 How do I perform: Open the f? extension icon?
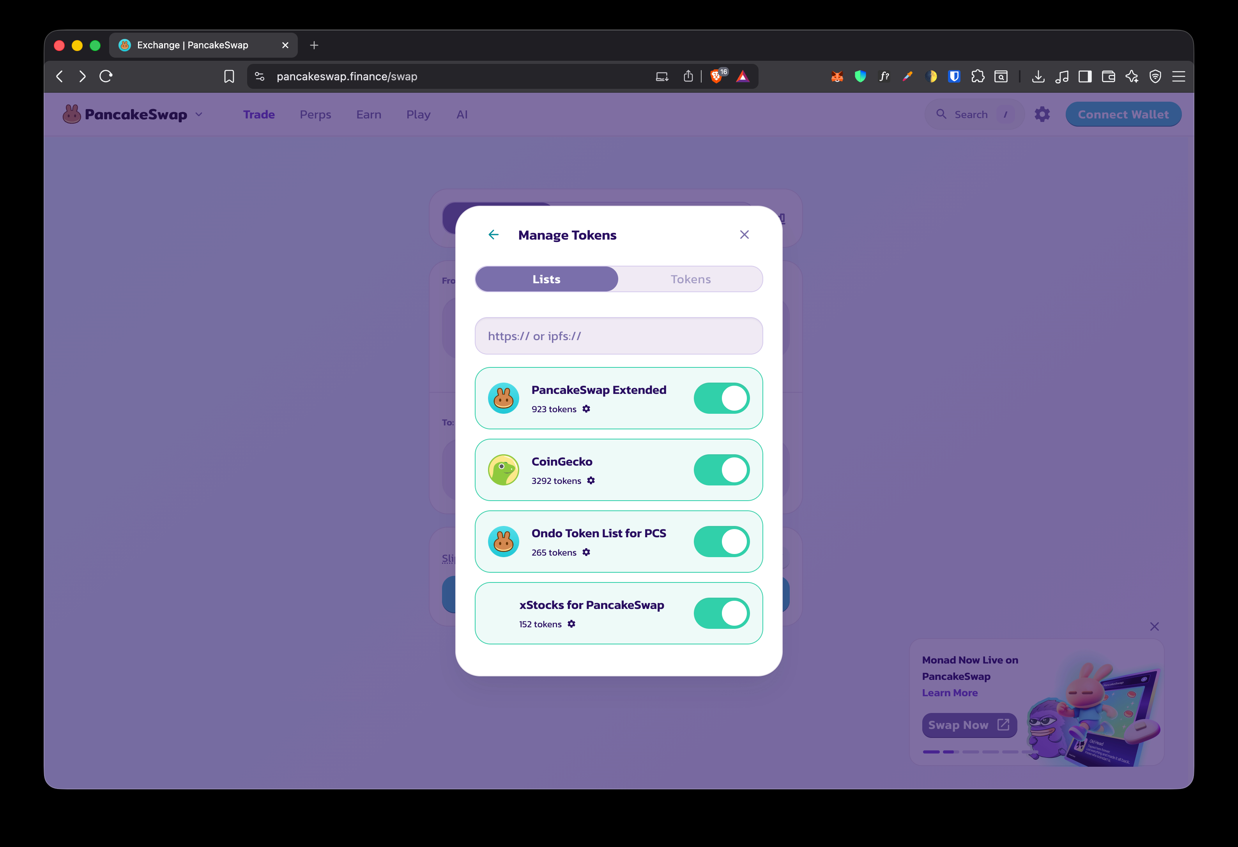pos(884,77)
